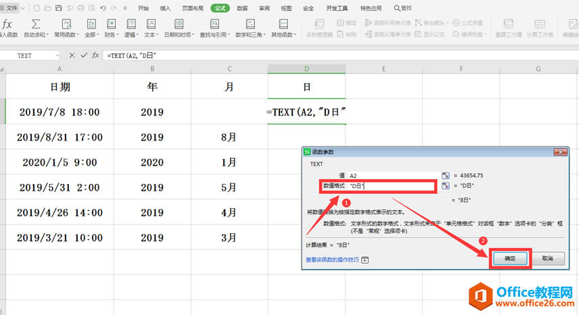Click range selector icon next to 值 field
The width and height of the screenshot is (579, 315).
445,176
